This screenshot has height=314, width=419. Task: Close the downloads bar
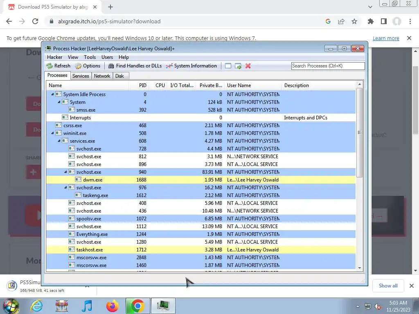pos(412,286)
